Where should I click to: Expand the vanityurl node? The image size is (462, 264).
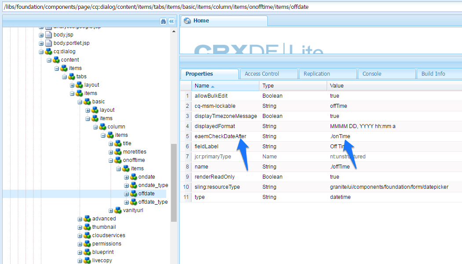111,211
